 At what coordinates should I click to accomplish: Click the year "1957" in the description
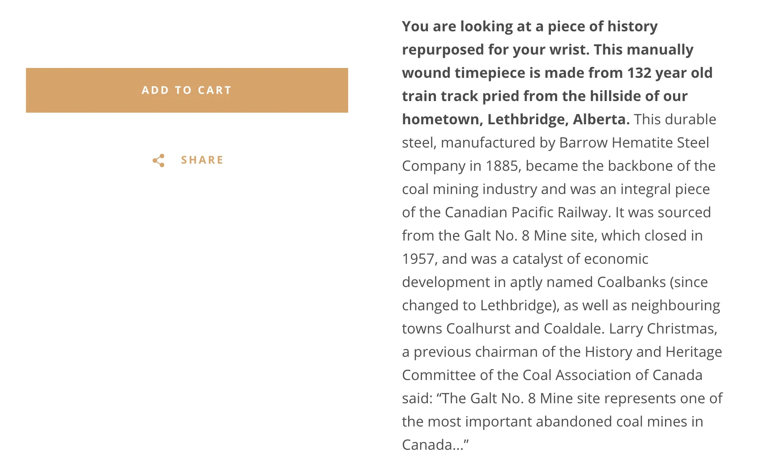[418, 259]
